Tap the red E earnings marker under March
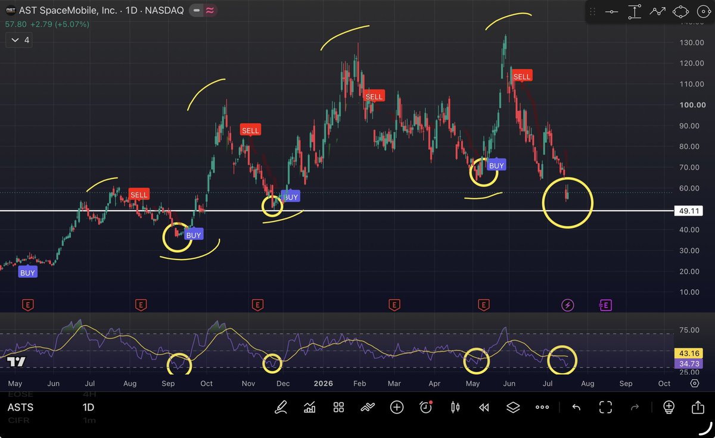This screenshot has width=715, height=438. tap(394, 305)
